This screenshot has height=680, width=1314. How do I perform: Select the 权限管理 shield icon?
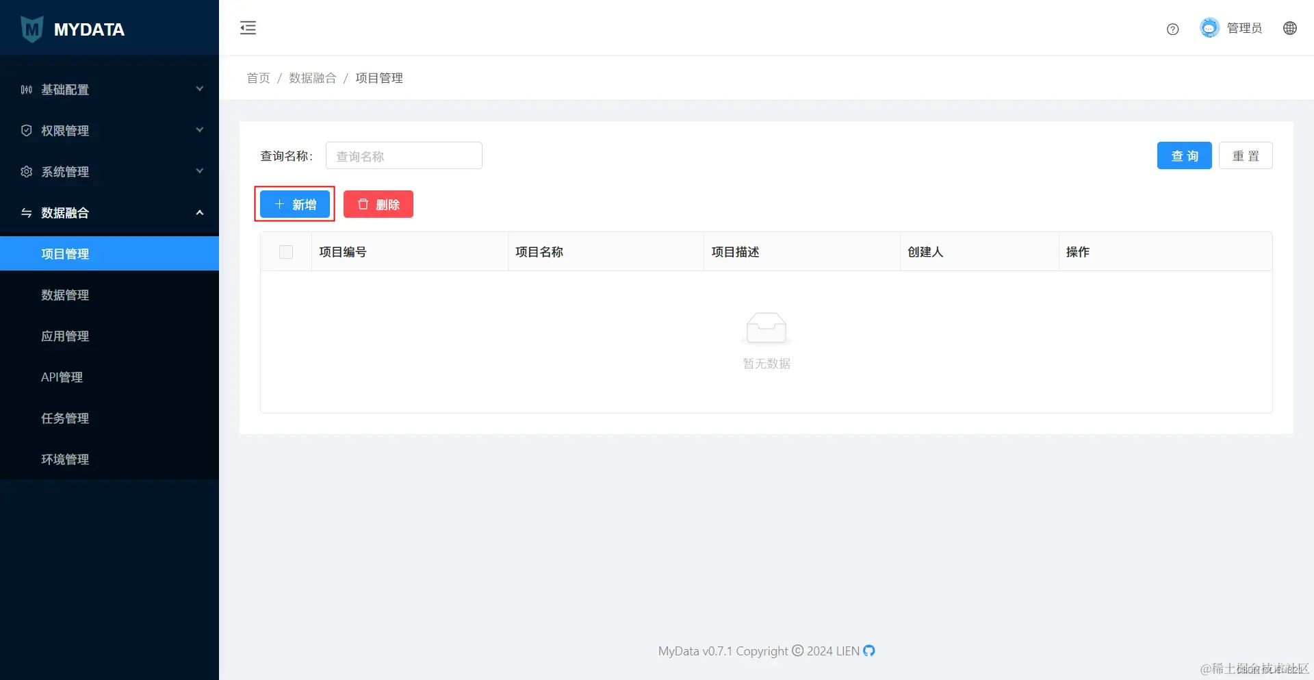tap(25, 130)
